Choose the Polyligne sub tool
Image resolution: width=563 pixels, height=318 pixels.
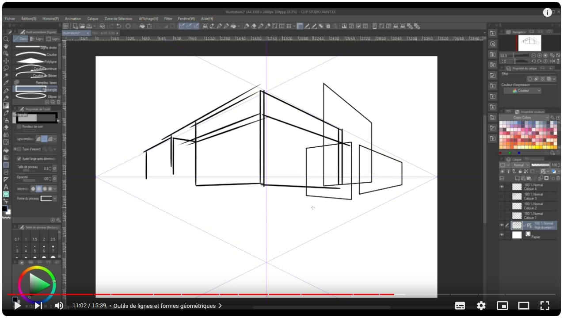[x=36, y=61]
